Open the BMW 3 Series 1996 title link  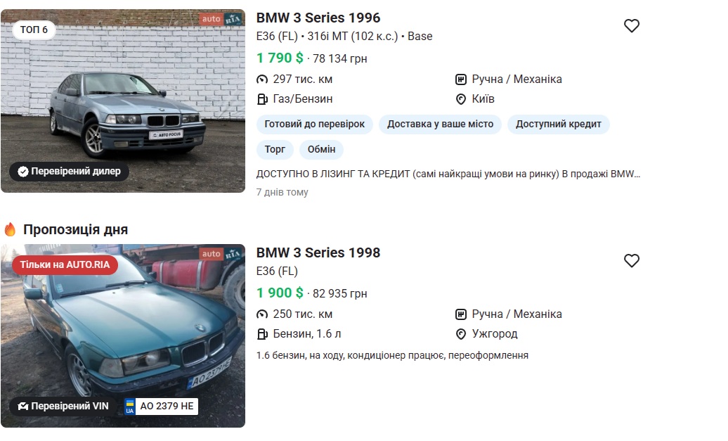point(318,18)
